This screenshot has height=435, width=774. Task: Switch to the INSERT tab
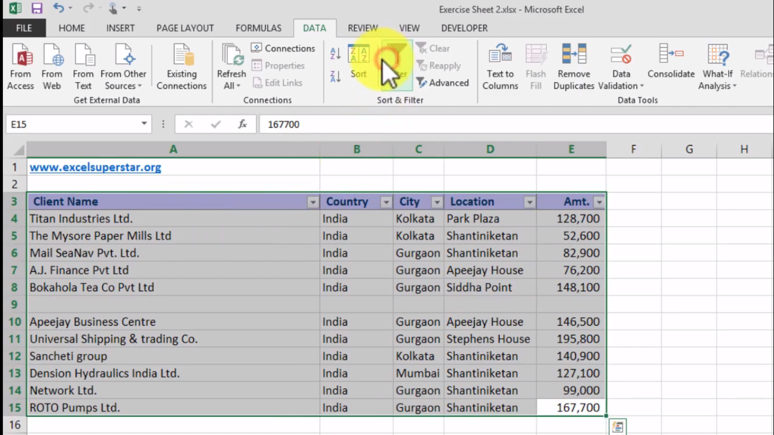(x=120, y=28)
